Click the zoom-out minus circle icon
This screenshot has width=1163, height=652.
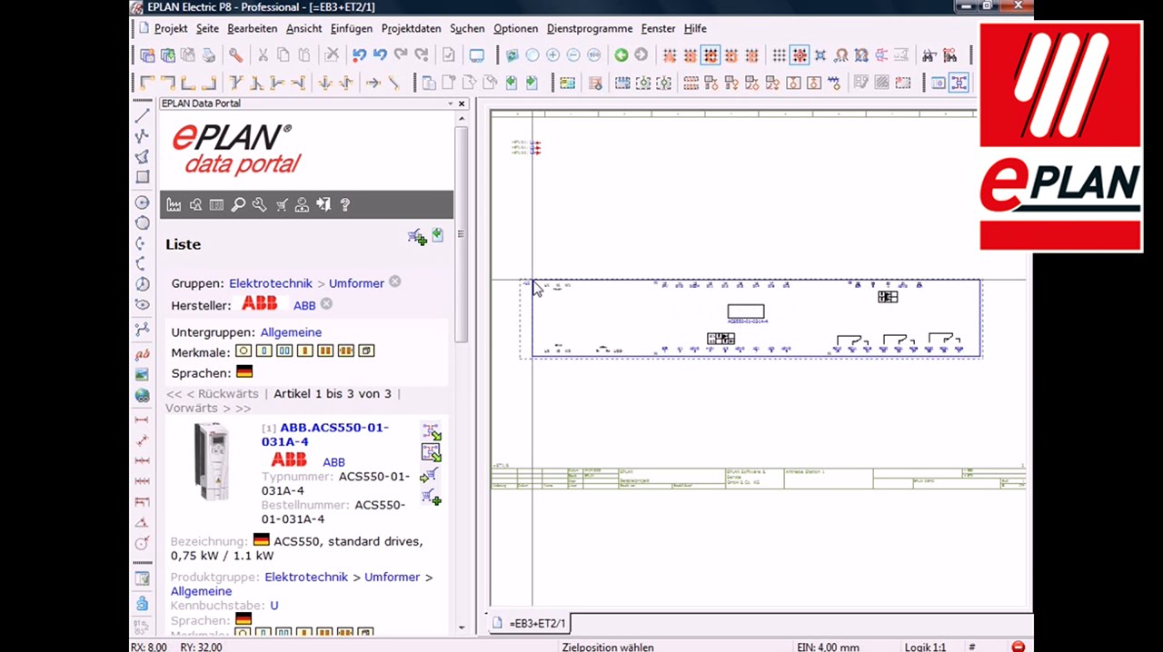573,55
